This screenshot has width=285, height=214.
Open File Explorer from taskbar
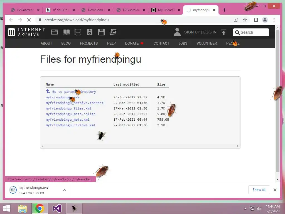pos(23,208)
